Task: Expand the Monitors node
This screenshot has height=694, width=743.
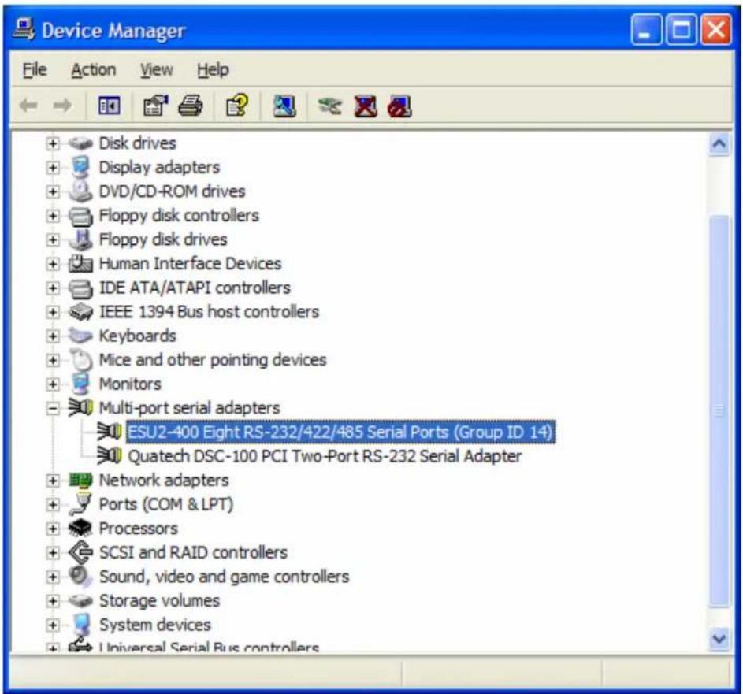Action: coord(53,384)
